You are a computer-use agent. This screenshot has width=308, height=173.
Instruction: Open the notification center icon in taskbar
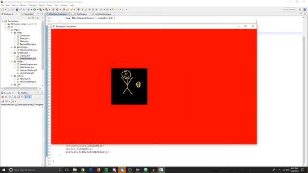point(303,170)
